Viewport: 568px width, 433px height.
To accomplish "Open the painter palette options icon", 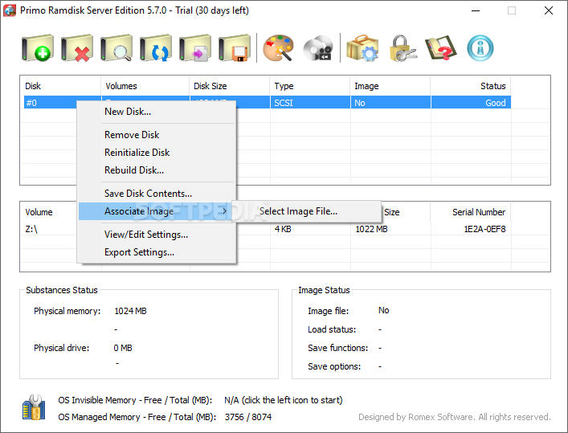I will 278,48.
